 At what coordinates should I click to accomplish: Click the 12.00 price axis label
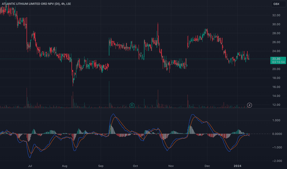(276, 105)
